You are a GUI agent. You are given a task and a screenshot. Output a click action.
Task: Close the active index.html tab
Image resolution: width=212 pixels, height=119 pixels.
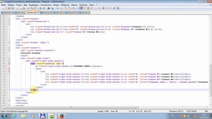38,13
